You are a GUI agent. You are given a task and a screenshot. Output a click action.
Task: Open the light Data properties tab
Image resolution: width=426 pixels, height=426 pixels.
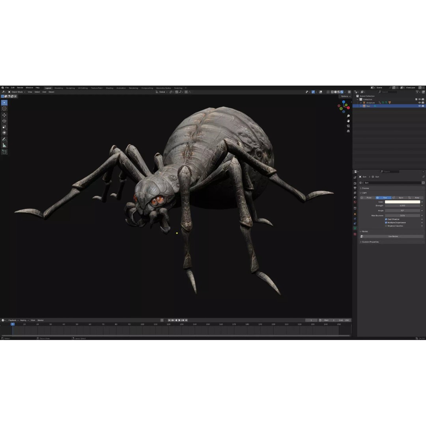pos(355,228)
